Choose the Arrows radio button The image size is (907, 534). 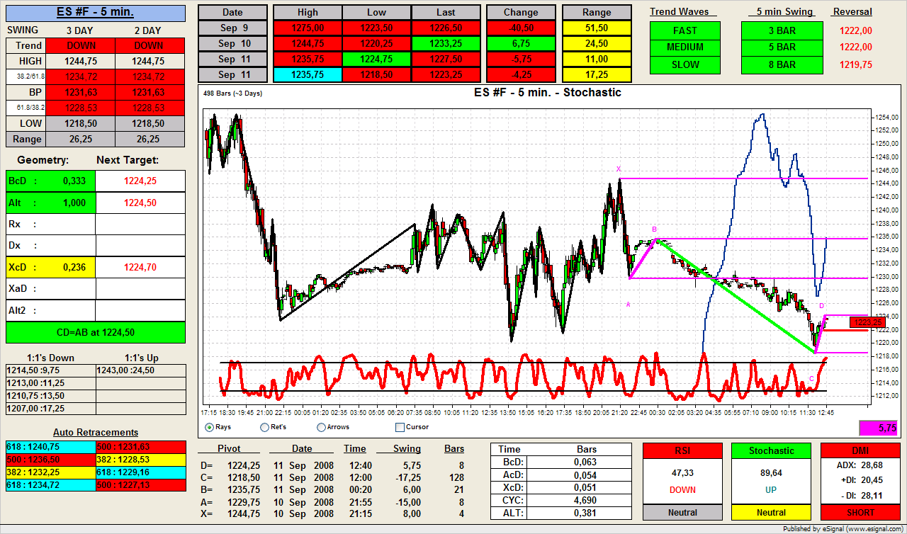(x=322, y=427)
